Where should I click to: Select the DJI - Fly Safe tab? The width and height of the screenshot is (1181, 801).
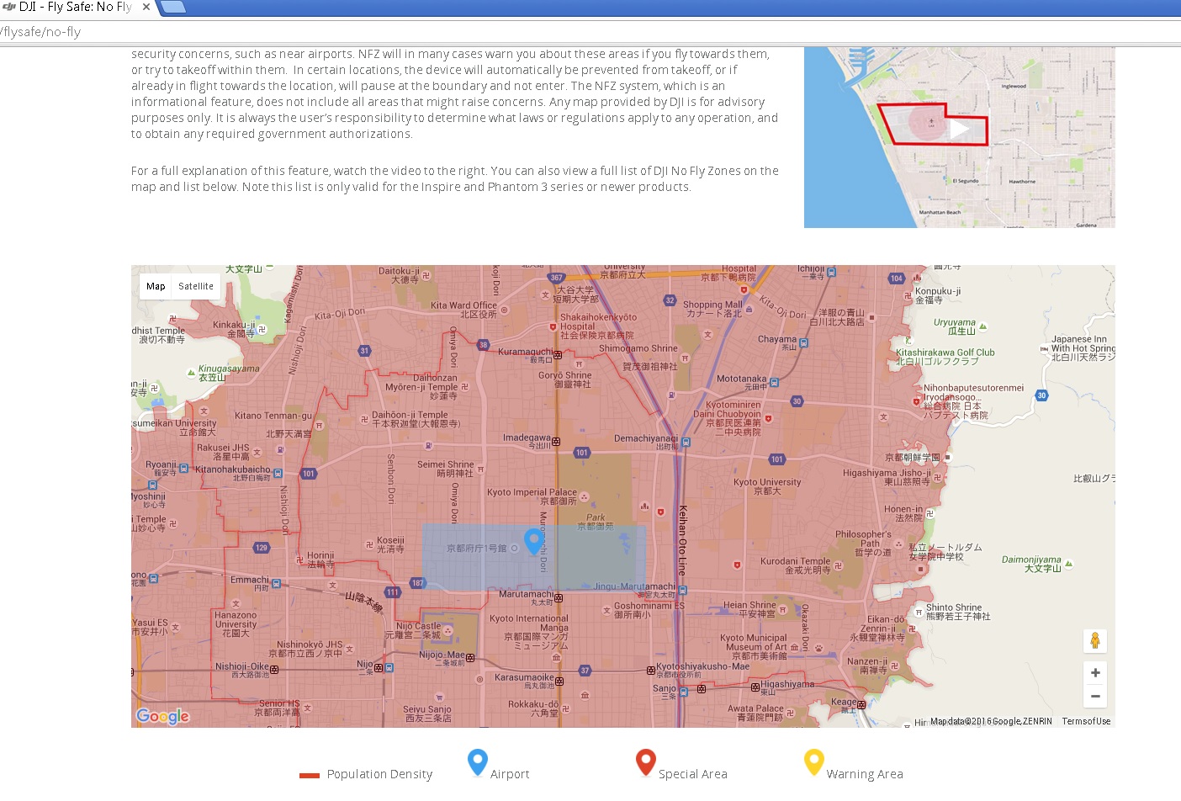coord(76,7)
